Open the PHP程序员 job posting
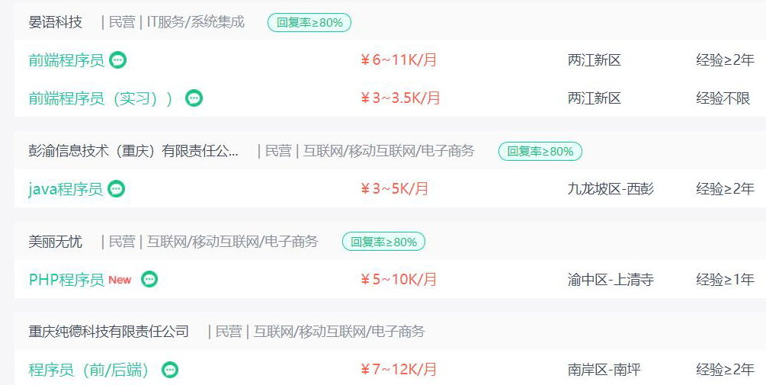Screen dimensions: 766x385 [66, 280]
